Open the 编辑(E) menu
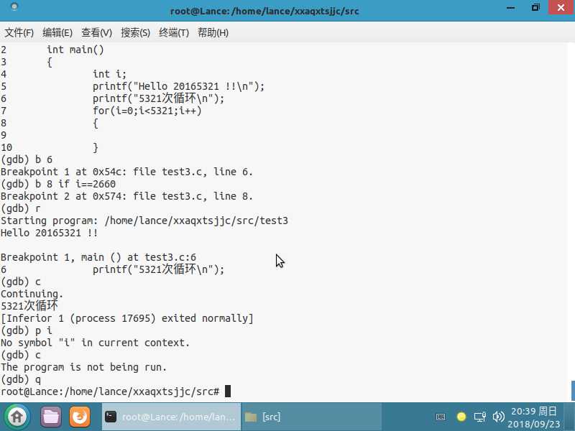 pyautogui.click(x=57, y=33)
